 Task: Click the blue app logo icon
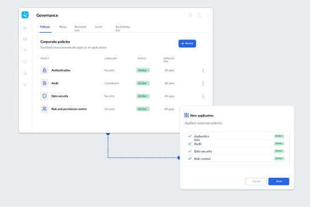tap(25, 15)
